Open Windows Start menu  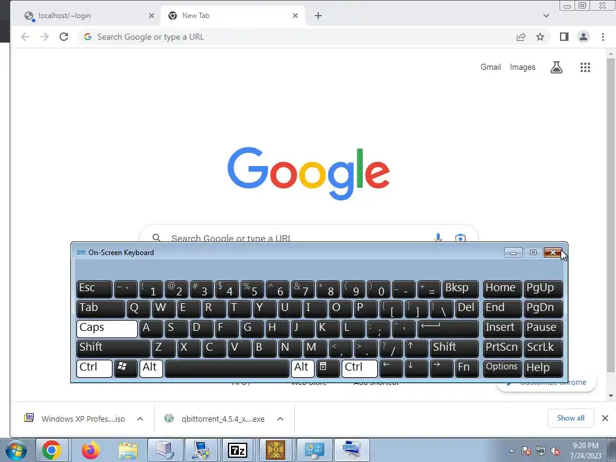point(15,450)
